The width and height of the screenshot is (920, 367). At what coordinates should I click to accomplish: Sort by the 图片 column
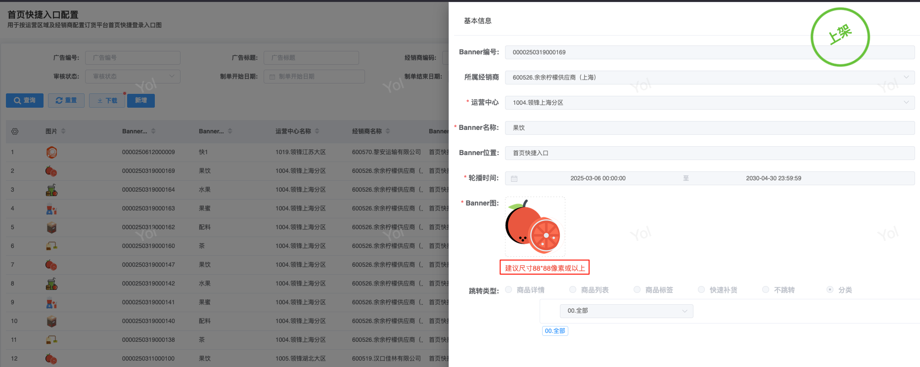point(63,131)
